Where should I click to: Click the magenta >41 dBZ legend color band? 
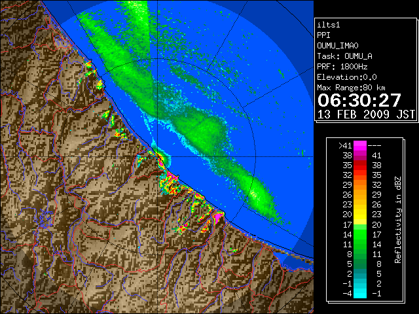(x=360, y=146)
